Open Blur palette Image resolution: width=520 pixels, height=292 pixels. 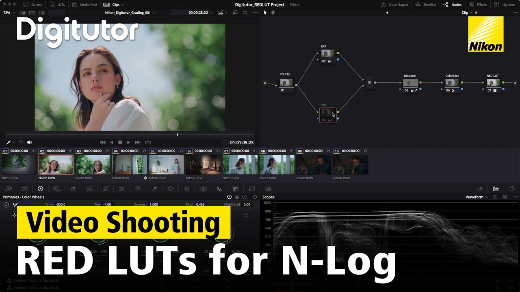click(219, 189)
